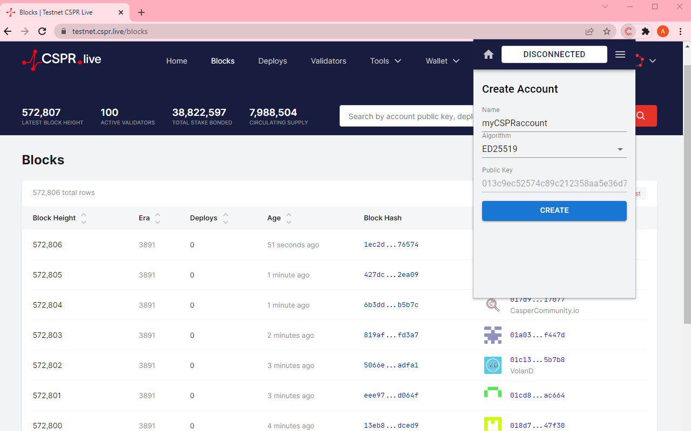Bookmark this page with the star icon
Screen dimensions: 691x431
607,31
